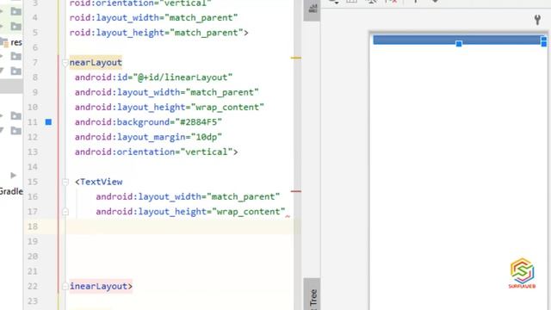Viewport: 551px width, 310px height.
Task: Click android:layout_height="wrap_content" on line 10
Action: click(x=170, y=107)
